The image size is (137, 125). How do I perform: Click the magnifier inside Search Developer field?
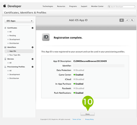pos(109,6)
